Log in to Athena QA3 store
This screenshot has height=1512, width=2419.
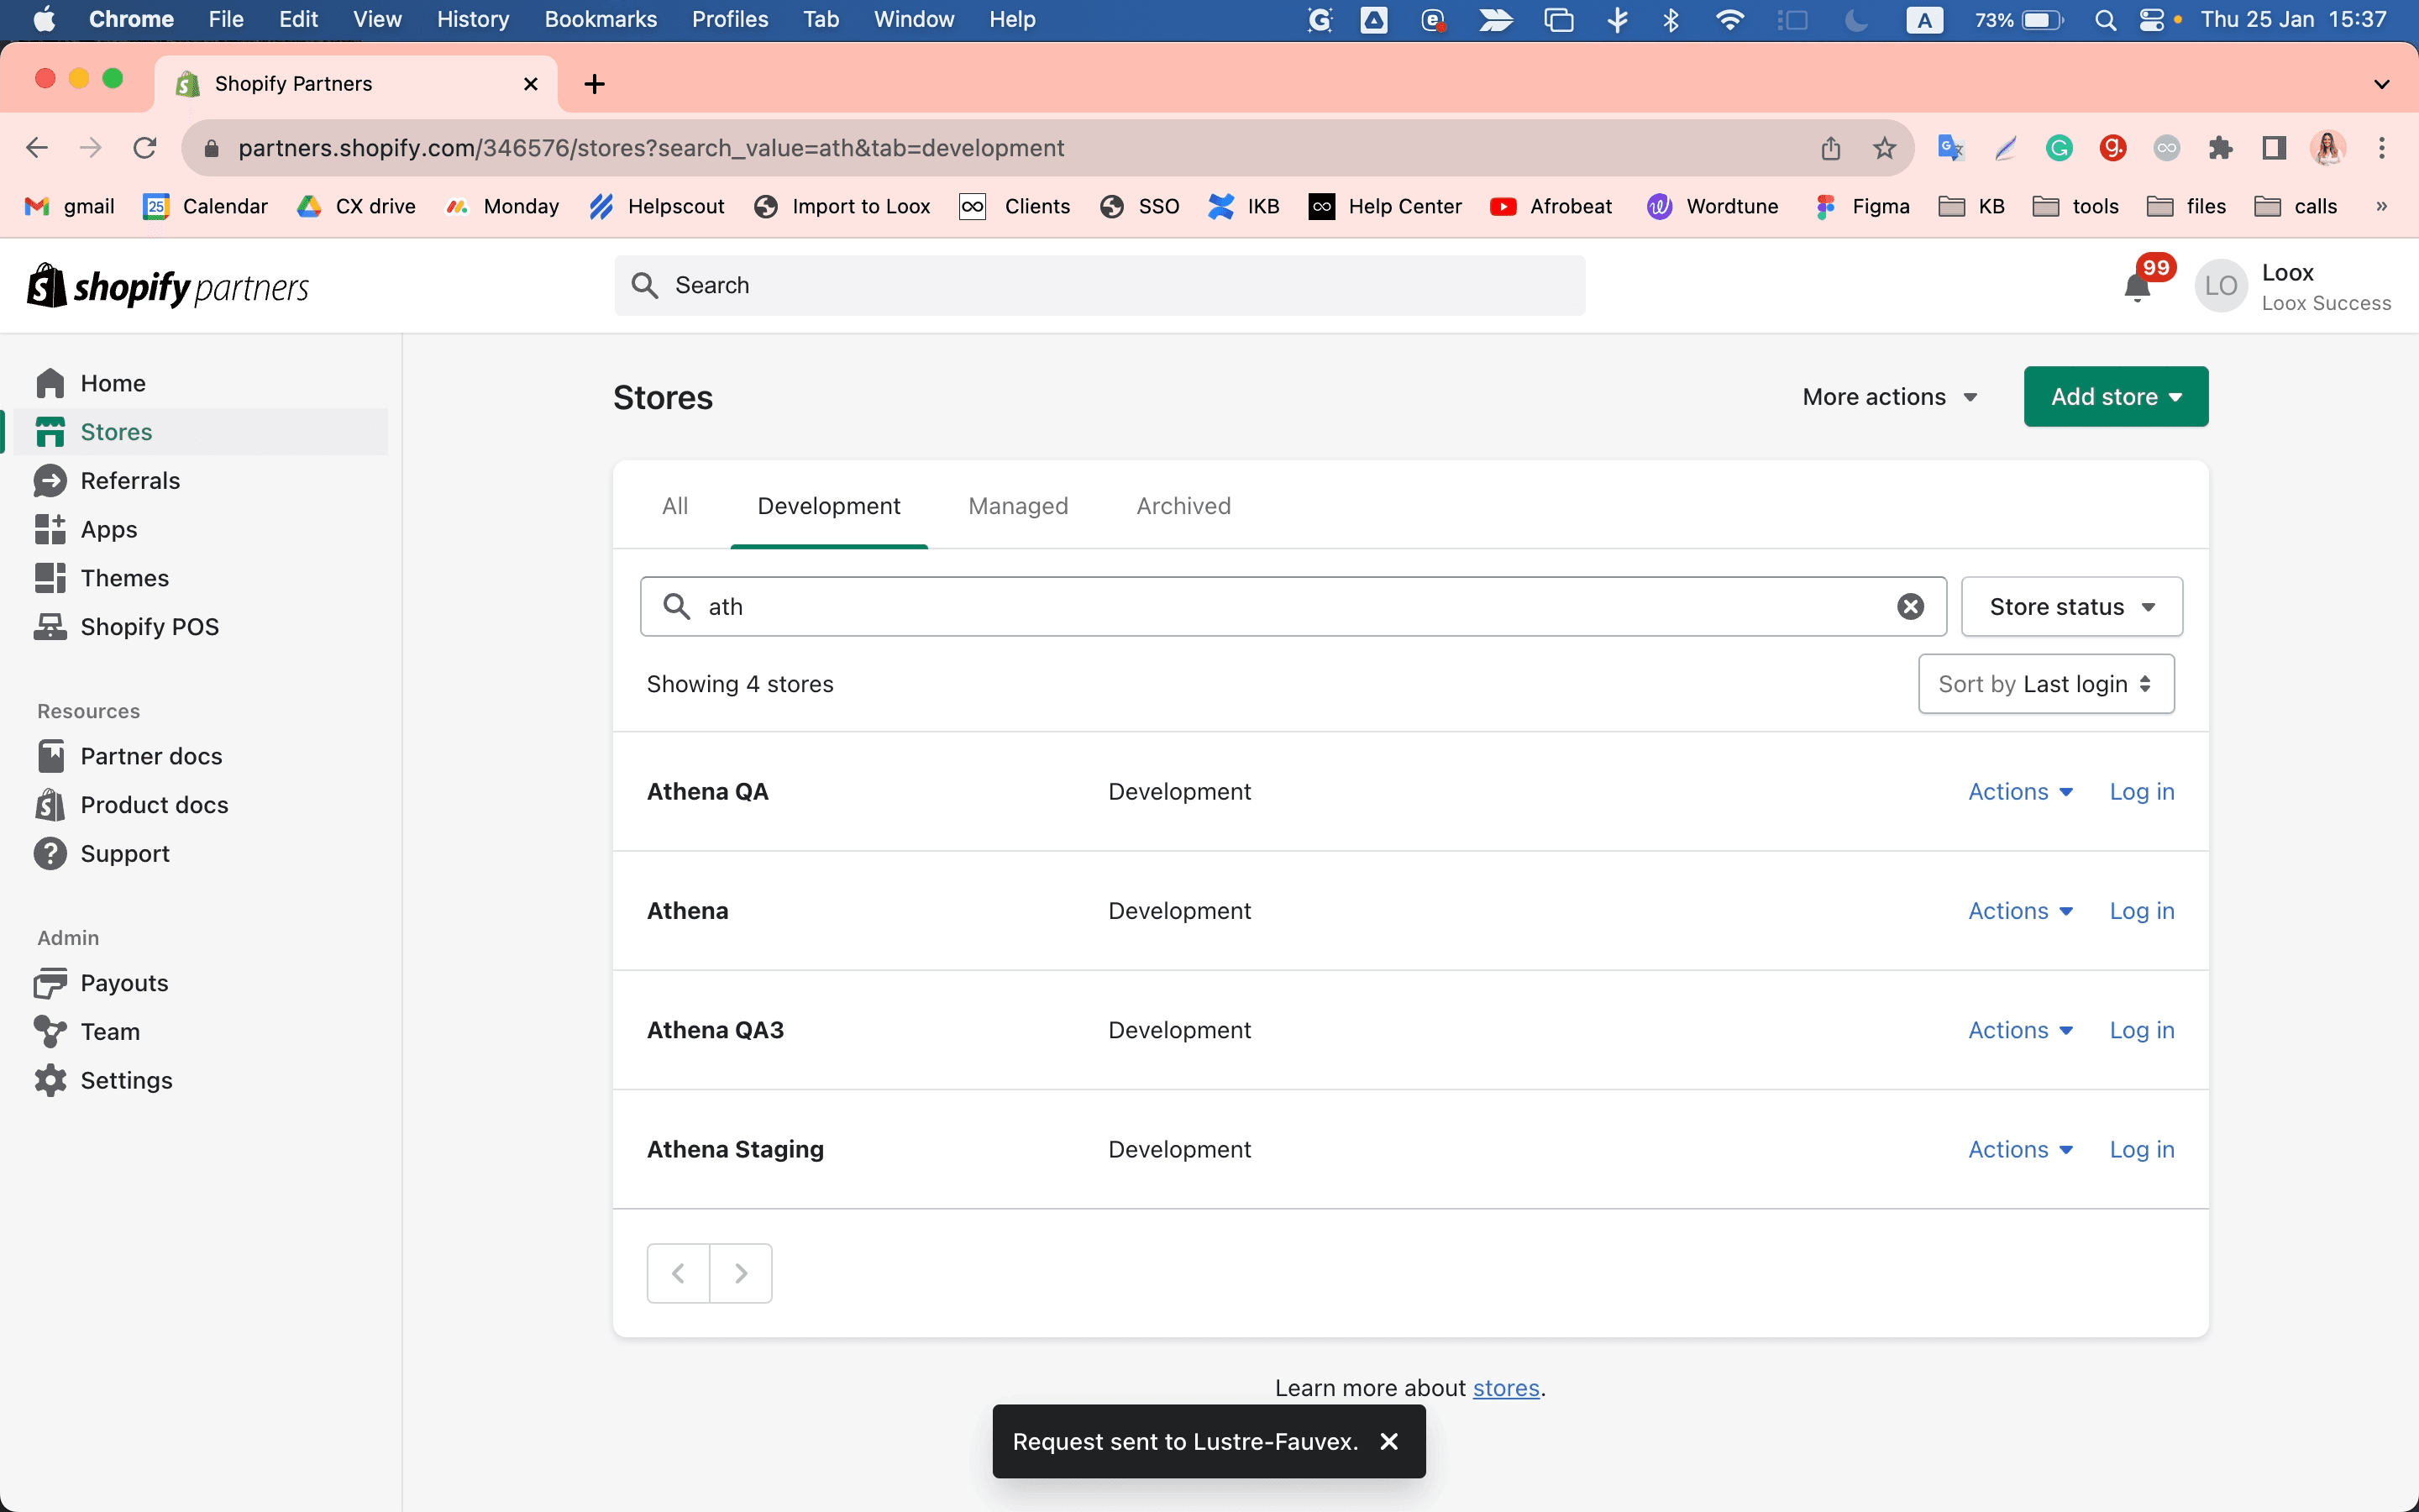click(2142, 1030)
